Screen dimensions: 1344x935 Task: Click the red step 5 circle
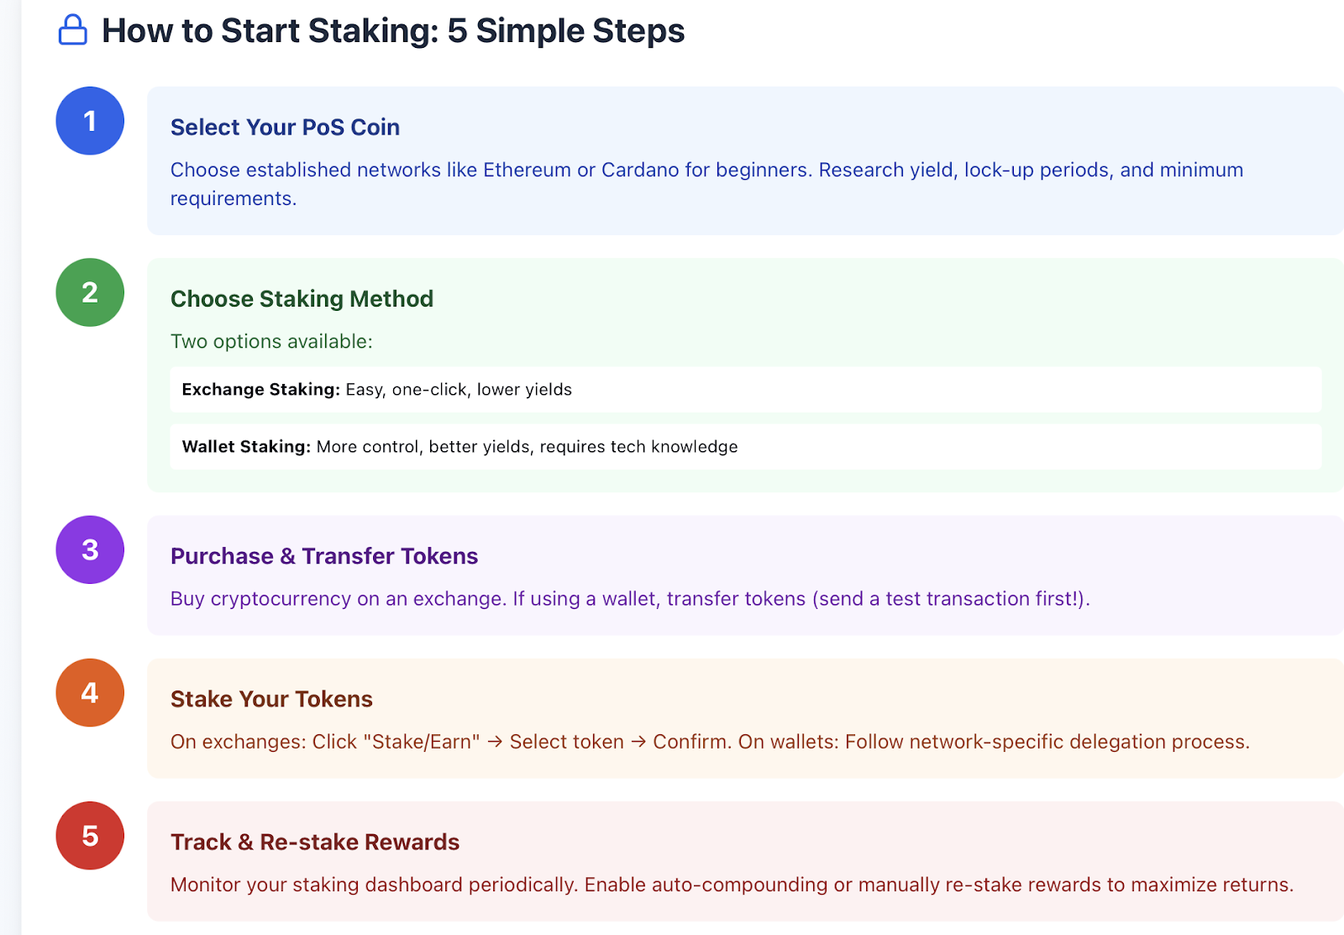tap(90, 835)
